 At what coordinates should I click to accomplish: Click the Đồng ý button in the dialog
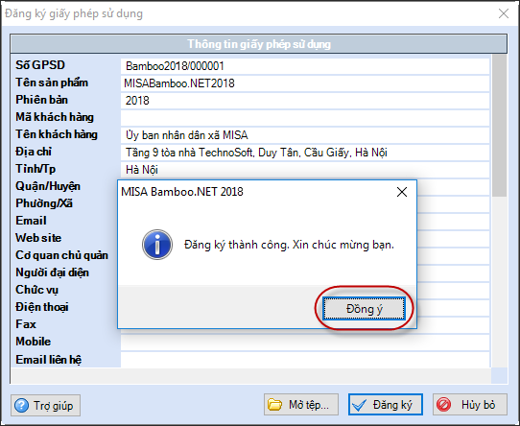click(364, 309)
